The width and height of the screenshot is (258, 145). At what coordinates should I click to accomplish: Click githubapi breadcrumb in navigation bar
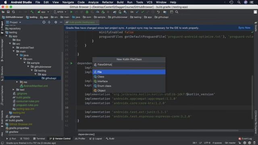[161, 17]
